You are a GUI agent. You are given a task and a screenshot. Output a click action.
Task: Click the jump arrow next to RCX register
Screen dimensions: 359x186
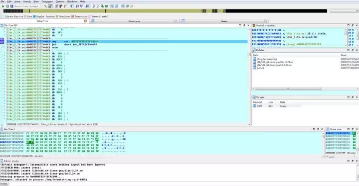pyautogui.click(x=284, y=37)
